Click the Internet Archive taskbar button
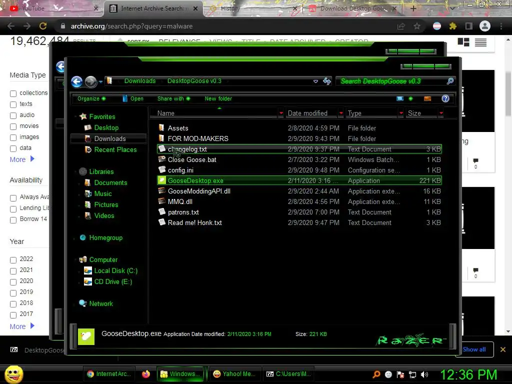 pyautogui.click(x=109, y=374)
